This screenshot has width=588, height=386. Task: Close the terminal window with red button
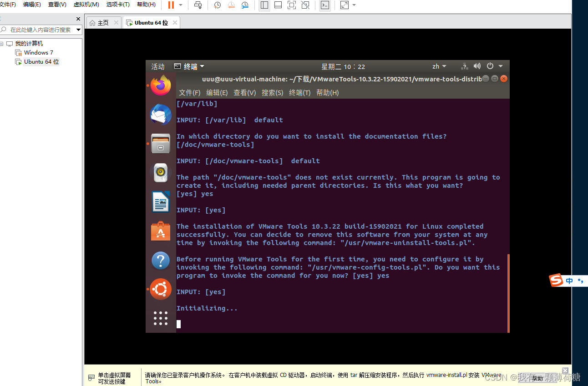point(504,79)
